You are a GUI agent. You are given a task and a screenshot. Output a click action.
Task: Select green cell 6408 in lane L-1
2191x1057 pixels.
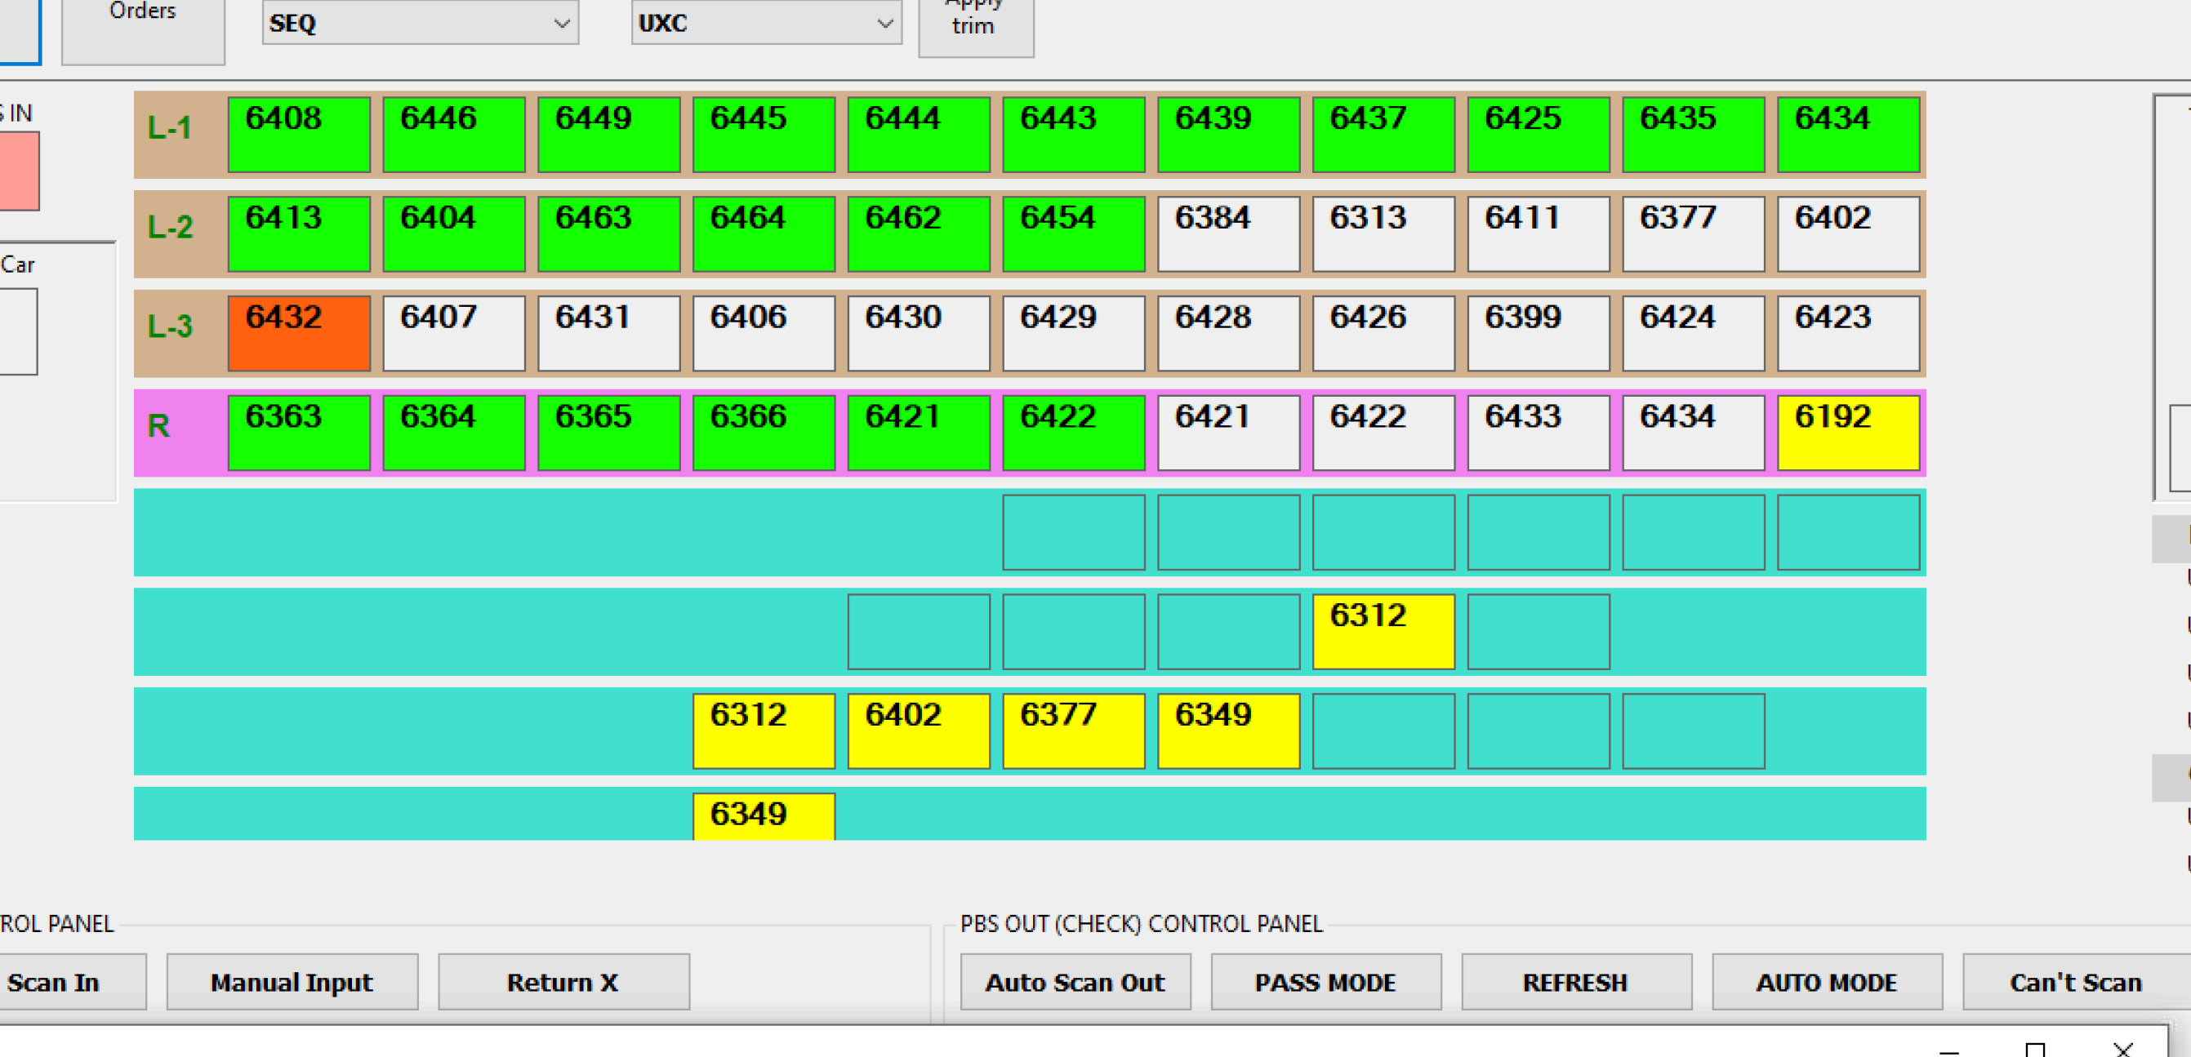(x=299, y=135)
